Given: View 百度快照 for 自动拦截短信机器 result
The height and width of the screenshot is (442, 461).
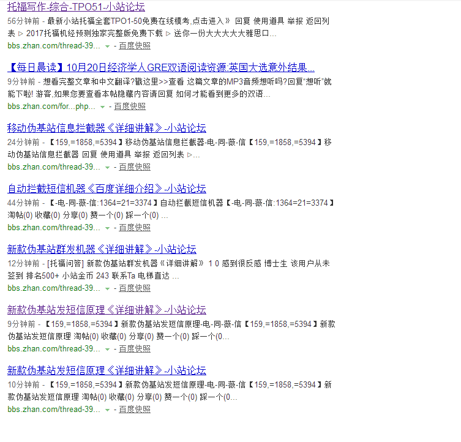Looking at the screenshot, I should (x=135, y=228).
